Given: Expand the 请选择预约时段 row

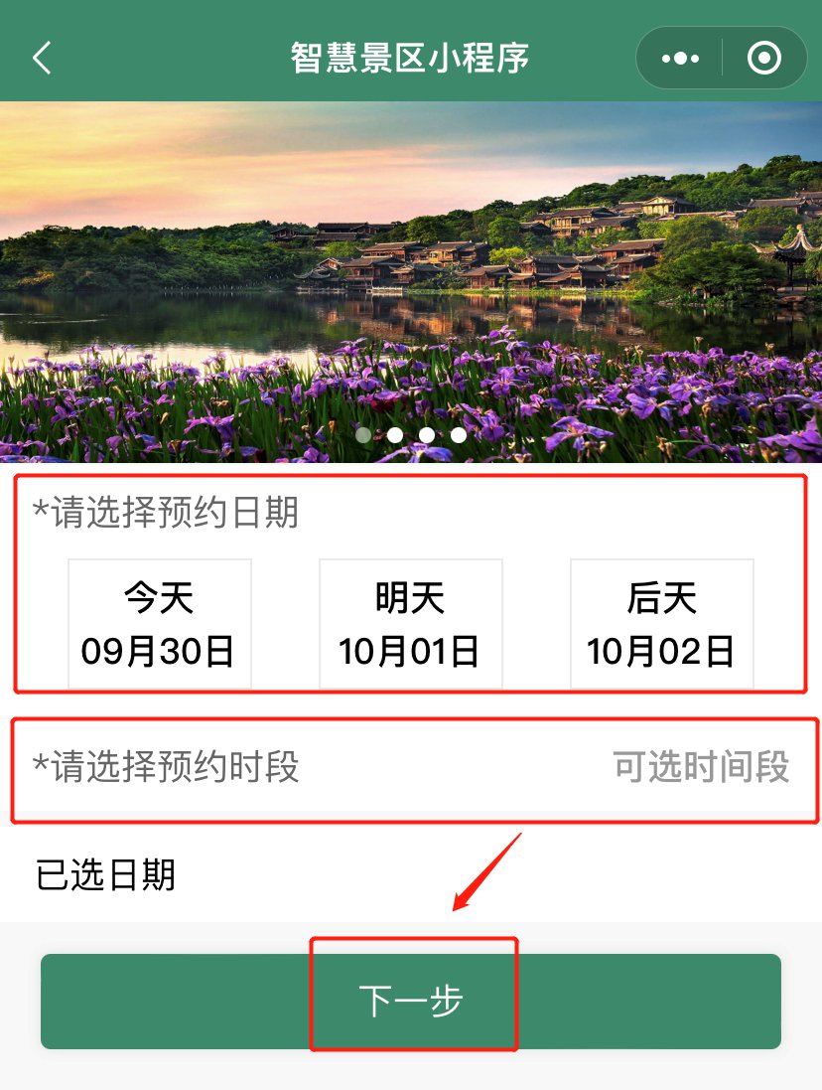Looking at the screenshot, I should 411,767.
